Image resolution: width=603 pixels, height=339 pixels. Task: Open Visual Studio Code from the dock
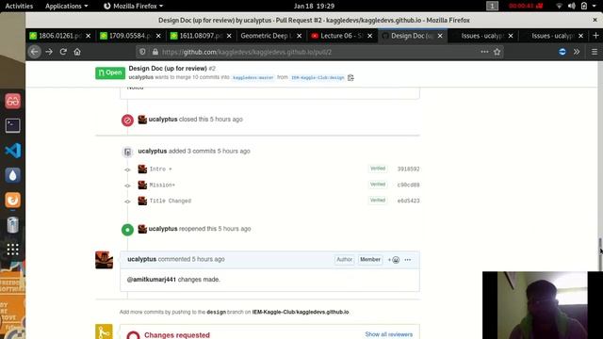(12, 151)
